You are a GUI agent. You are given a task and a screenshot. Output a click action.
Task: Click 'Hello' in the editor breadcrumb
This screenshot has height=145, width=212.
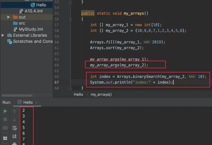coord(78,94)
